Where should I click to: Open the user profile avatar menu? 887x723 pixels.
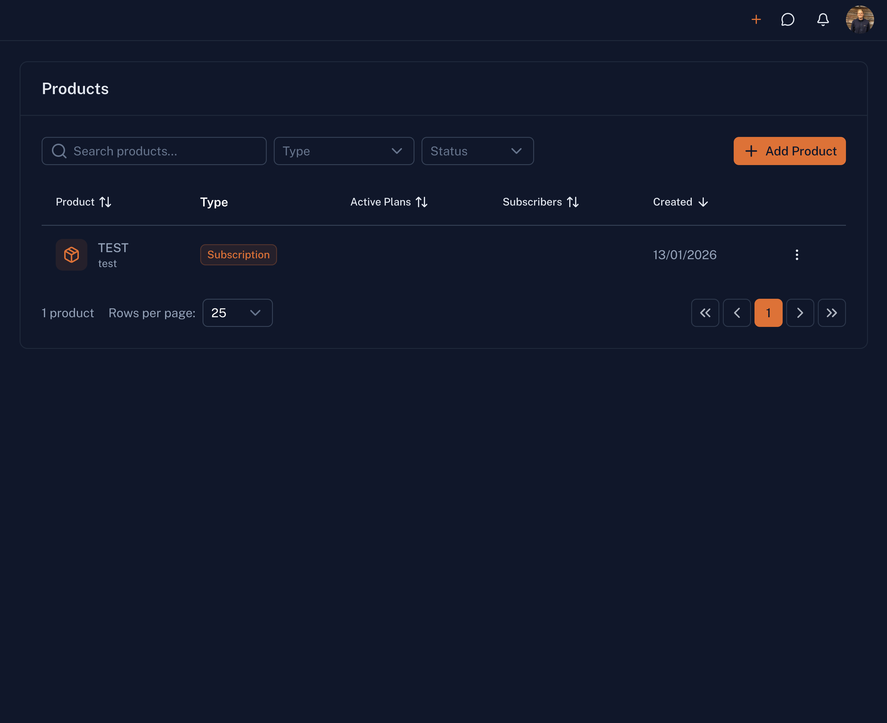[859, 20]
